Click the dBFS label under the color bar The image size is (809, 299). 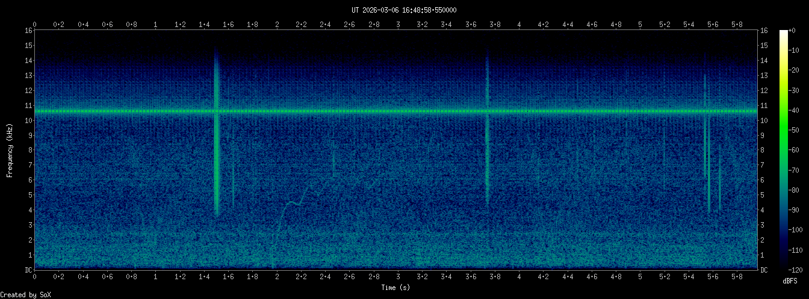(790, 281)
